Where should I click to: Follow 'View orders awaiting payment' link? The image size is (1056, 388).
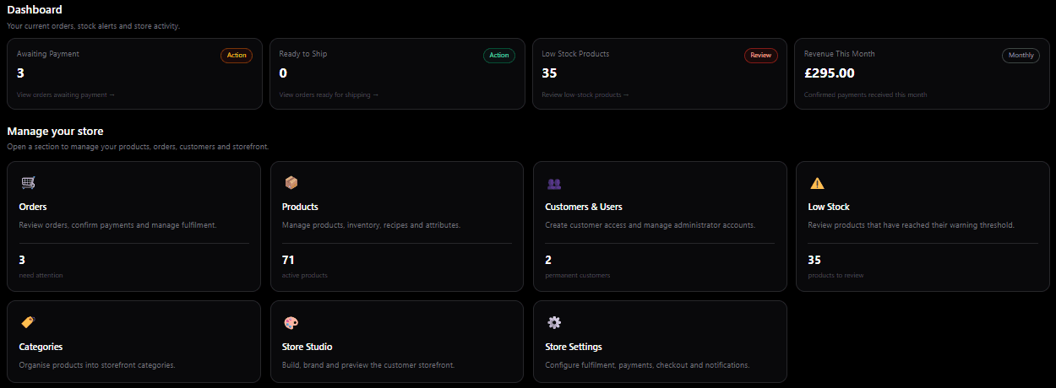tap(66, 94)
